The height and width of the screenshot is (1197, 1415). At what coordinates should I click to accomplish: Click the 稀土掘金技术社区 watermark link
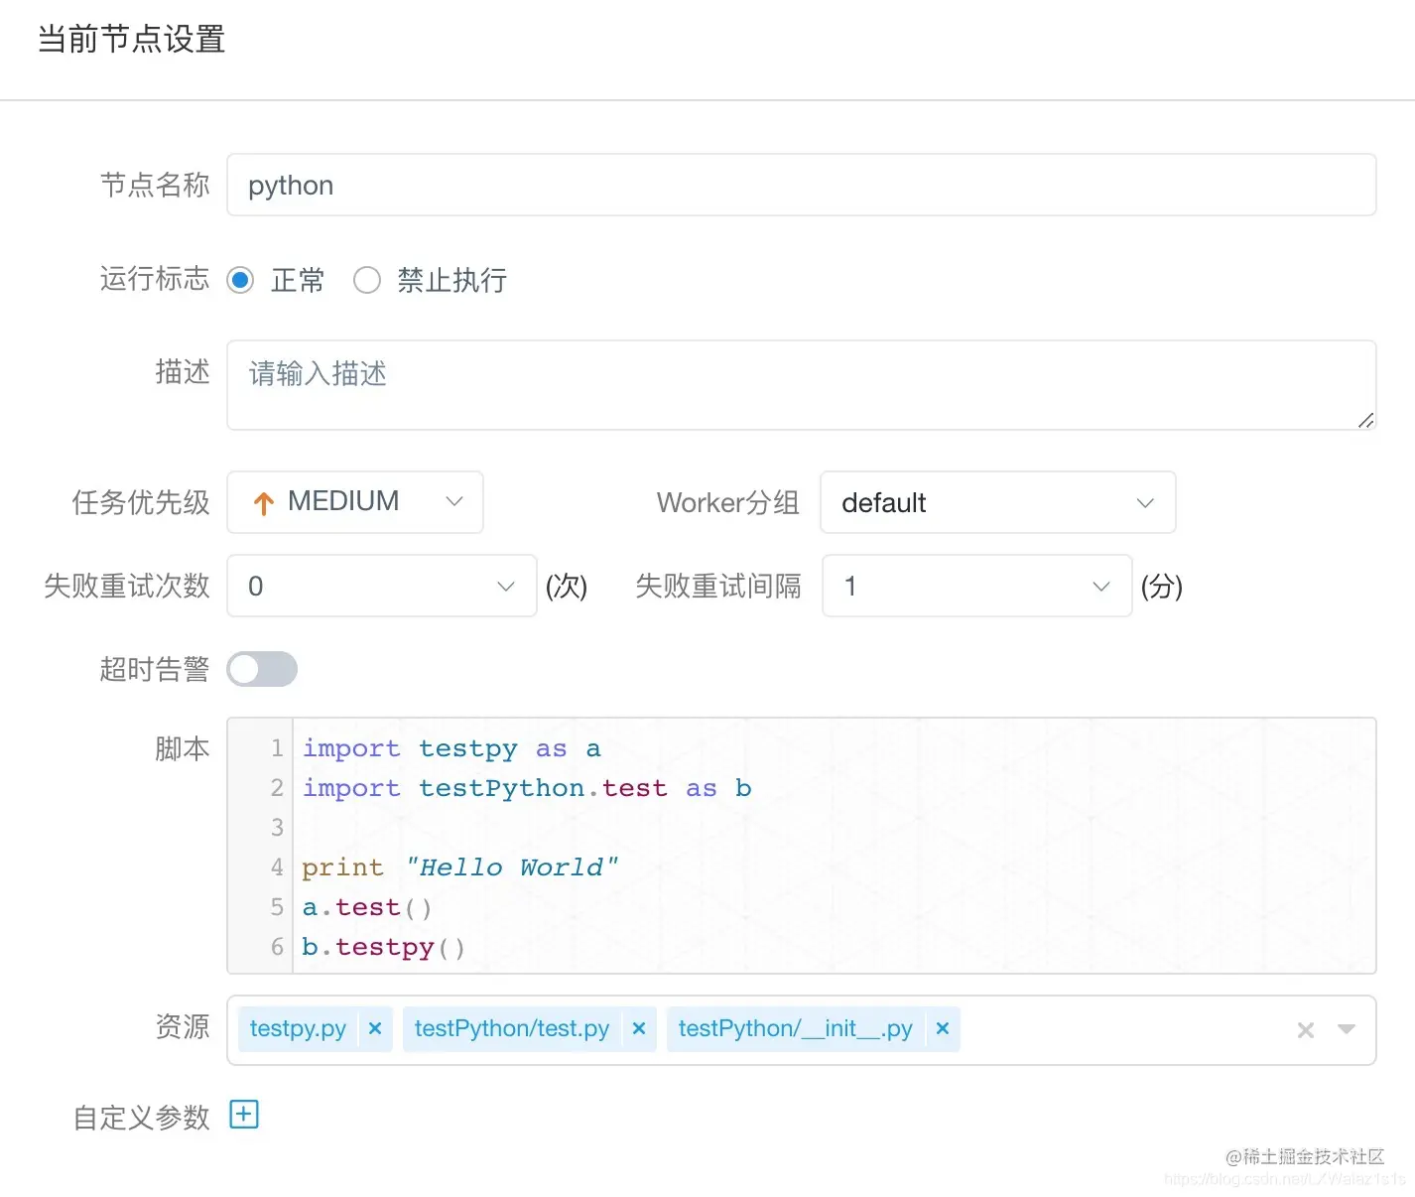1303,1156
